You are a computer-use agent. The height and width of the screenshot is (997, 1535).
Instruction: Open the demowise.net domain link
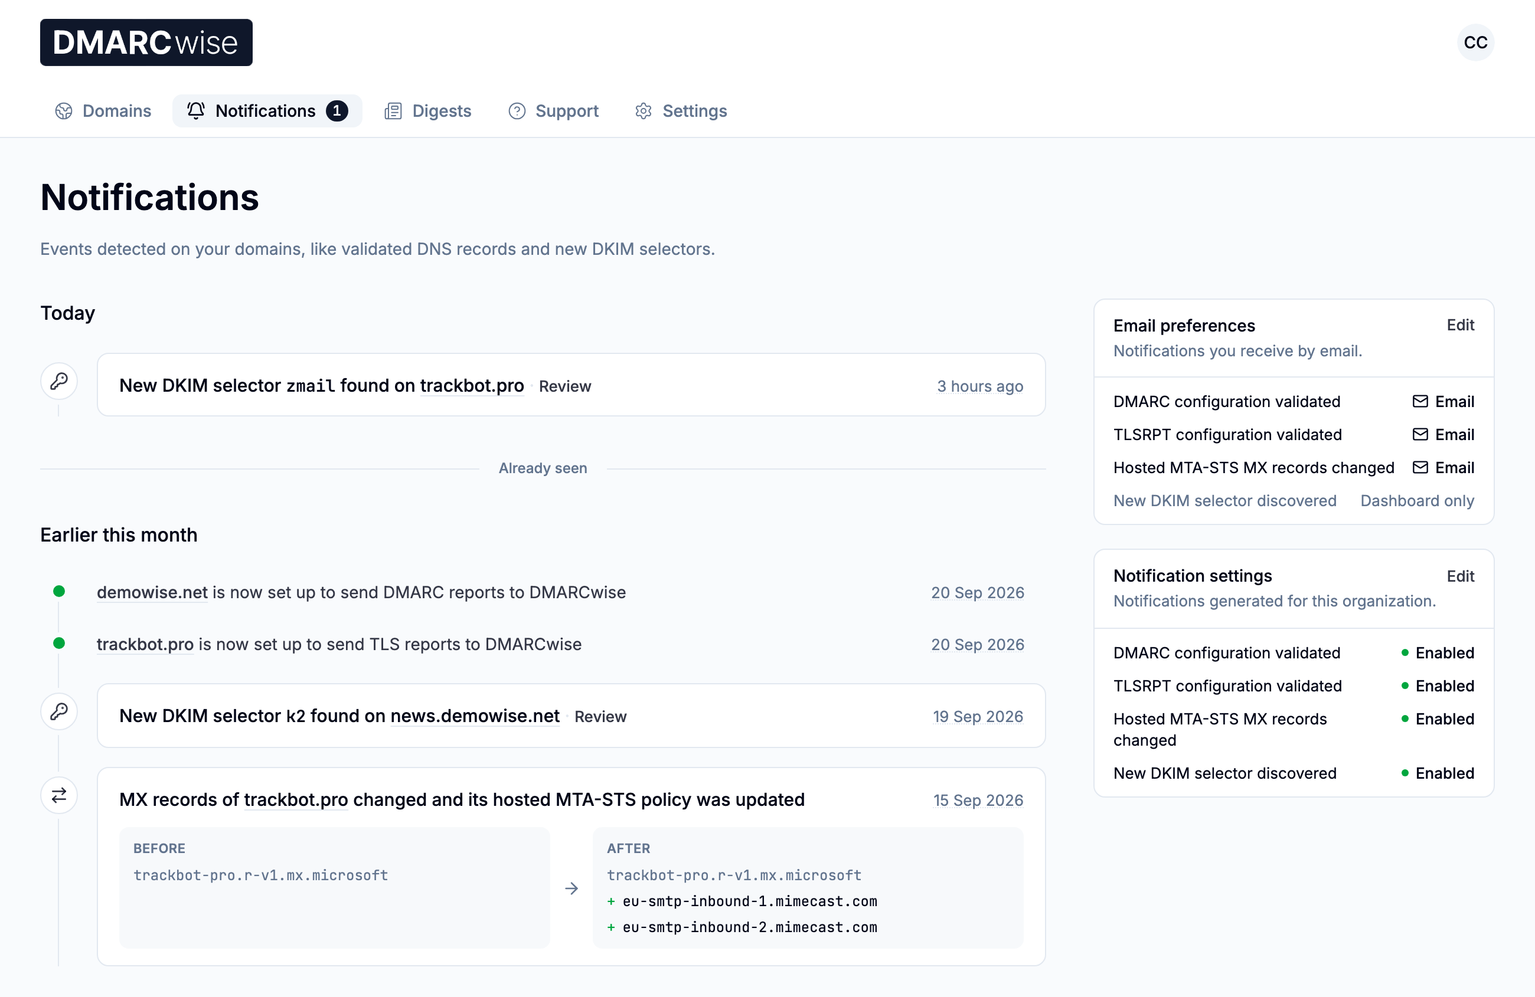point(152,592)
